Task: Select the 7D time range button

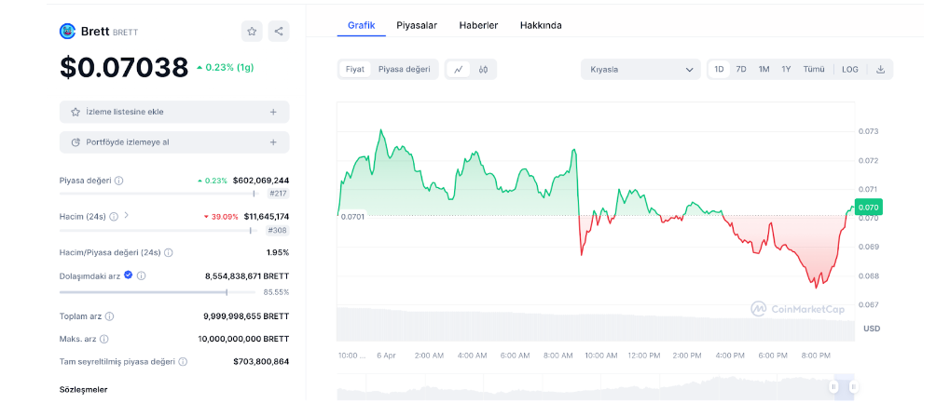Action: [741, 69]
